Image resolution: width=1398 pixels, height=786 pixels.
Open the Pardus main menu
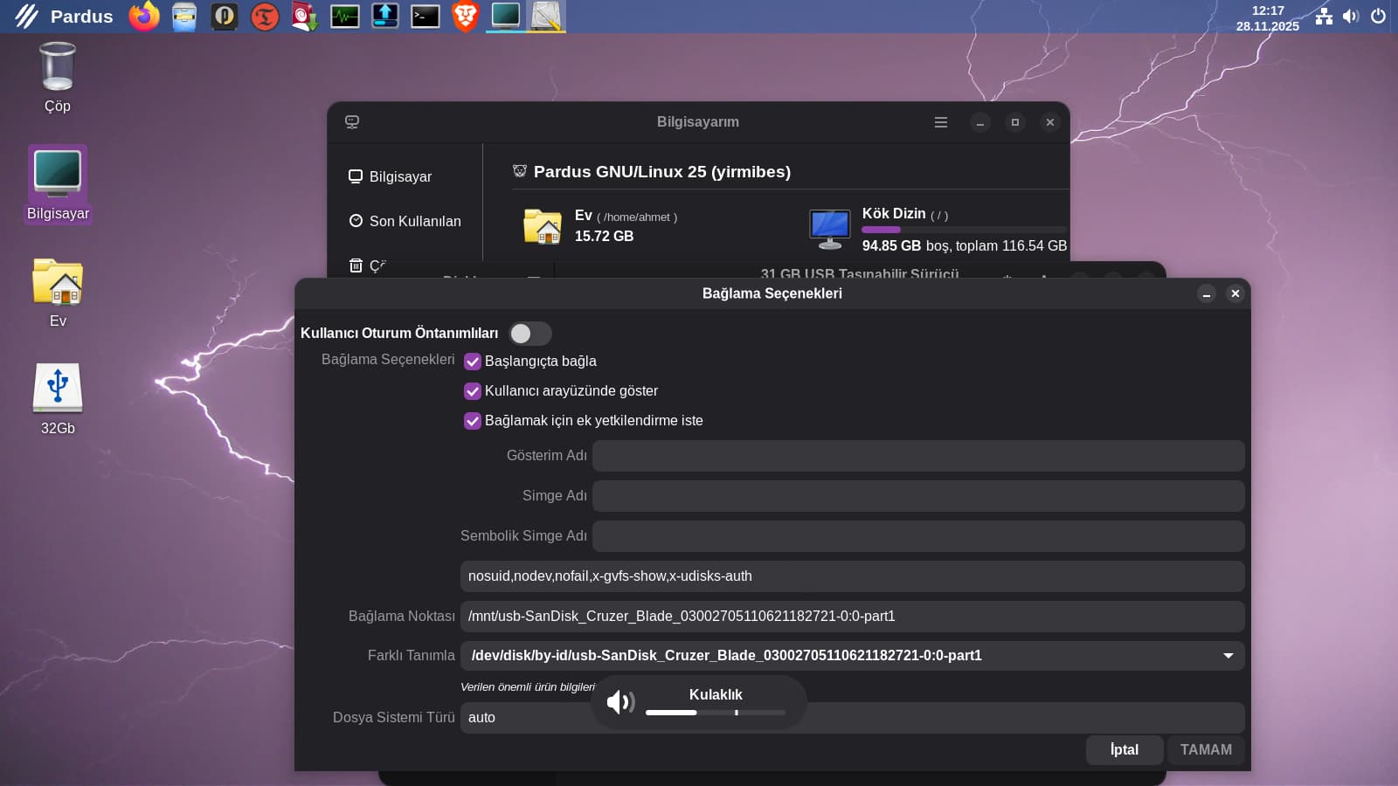coord(63,16)
